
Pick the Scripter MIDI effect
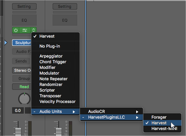click(x=47, y=90)
